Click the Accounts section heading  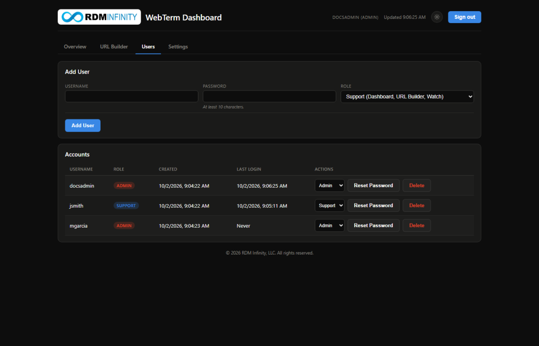click(x=77, y=155)
